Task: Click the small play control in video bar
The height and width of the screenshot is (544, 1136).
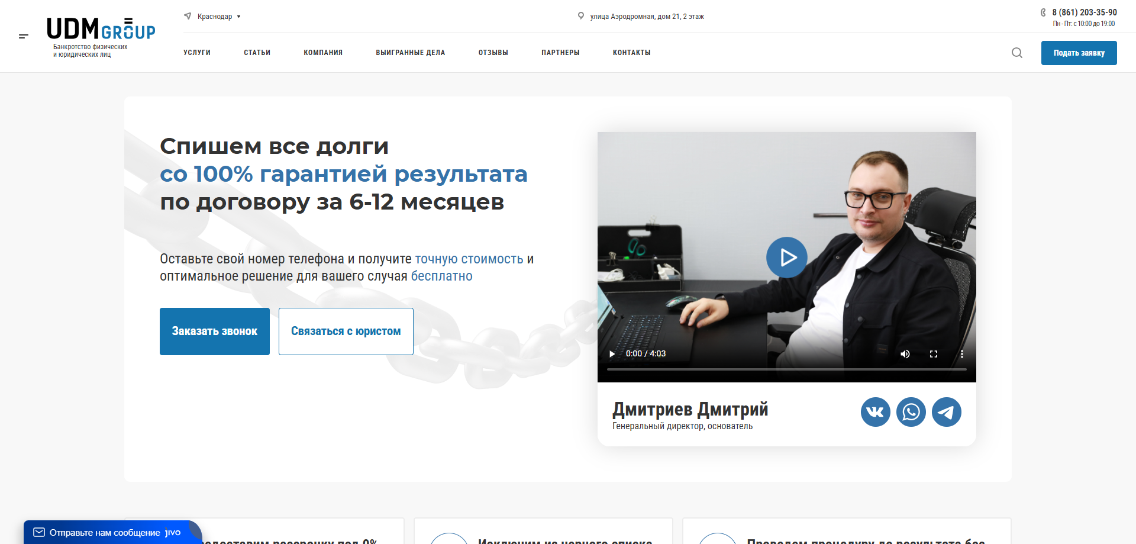Action: click(x=612, y=354)
